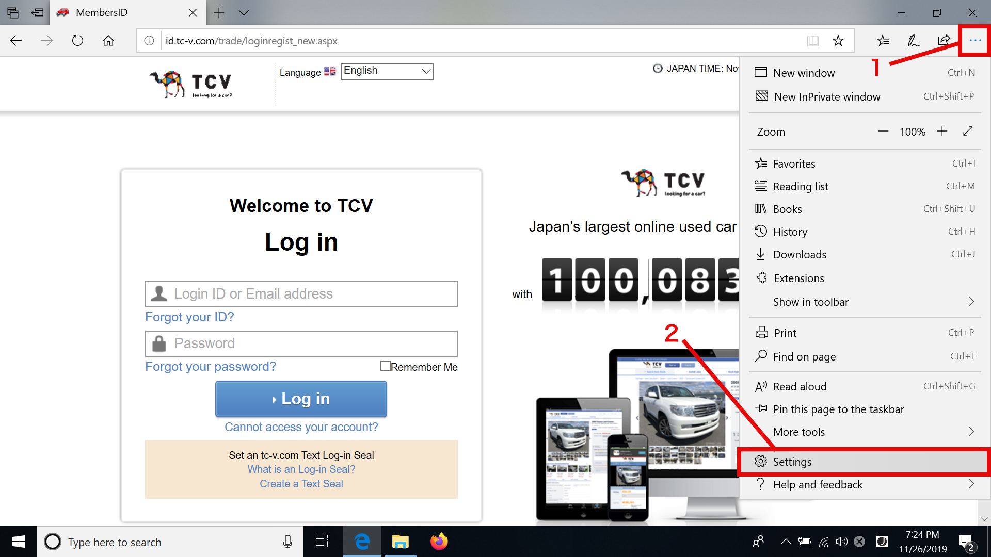Click the Share this page icon
This screenshot has width=991, height=557.
944,41
